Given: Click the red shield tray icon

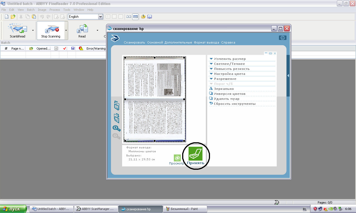Looking at the screenshot, I should click(315, 209).
